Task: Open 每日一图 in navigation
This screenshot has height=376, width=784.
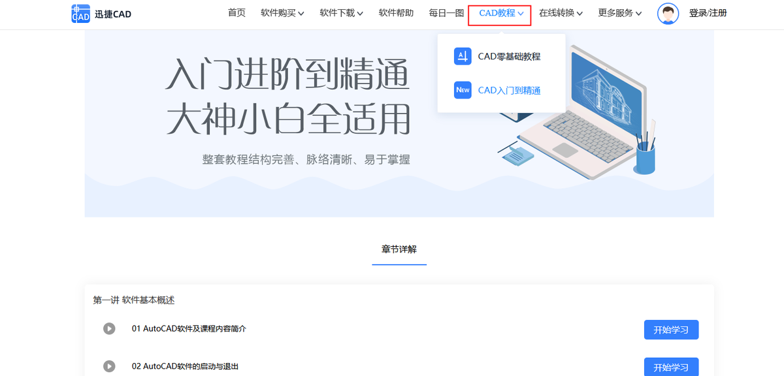Action: point(446,13)
